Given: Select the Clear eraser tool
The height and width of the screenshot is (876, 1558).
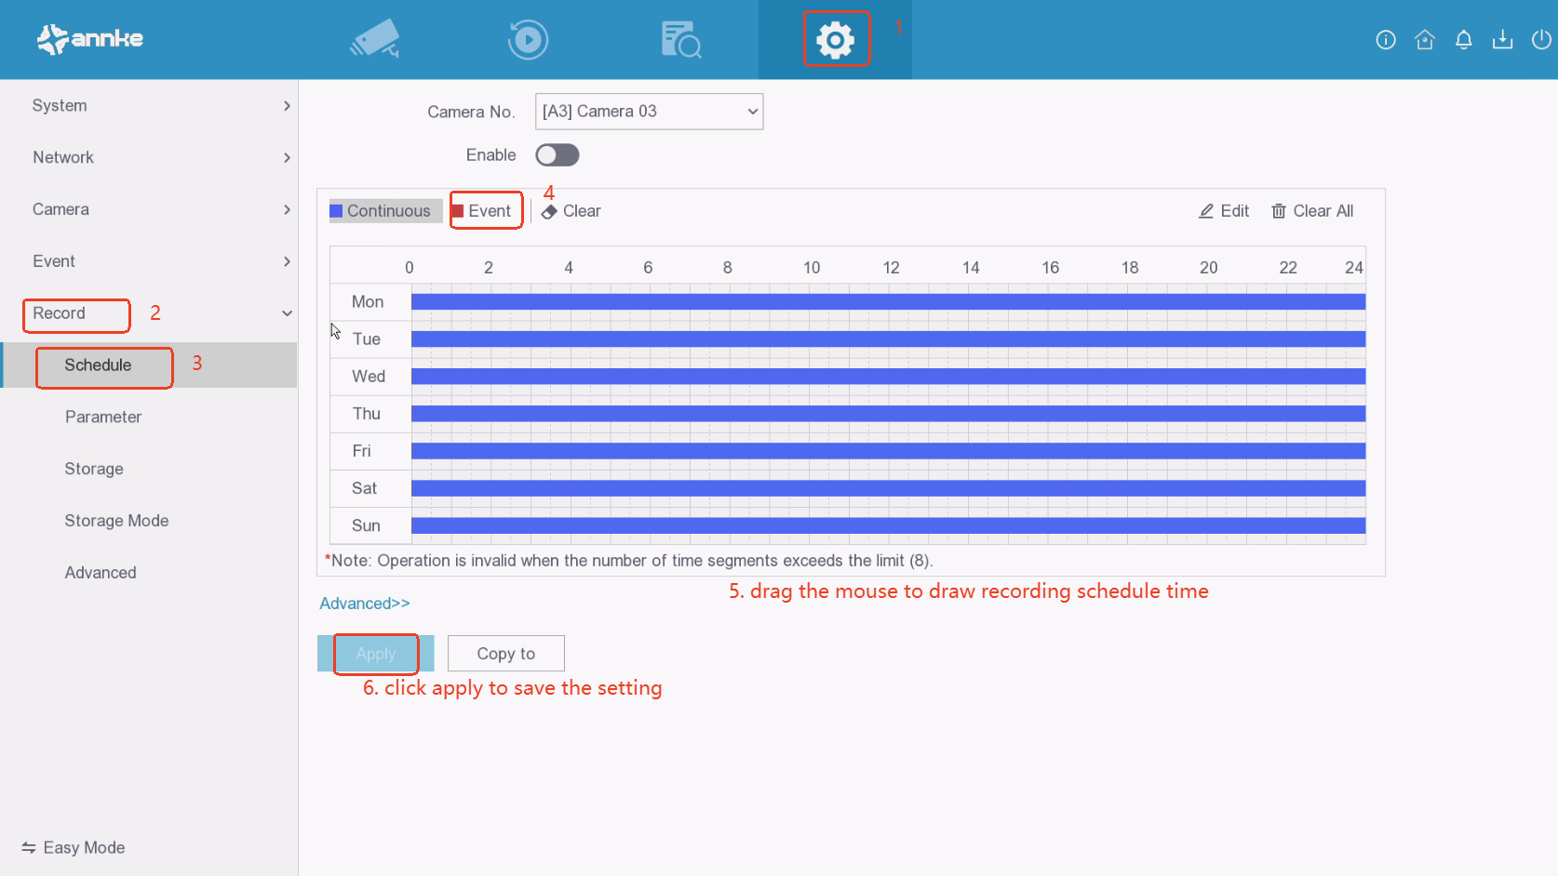Looking at the screenshot, I should pyautogui.click(x=571, y=211).
